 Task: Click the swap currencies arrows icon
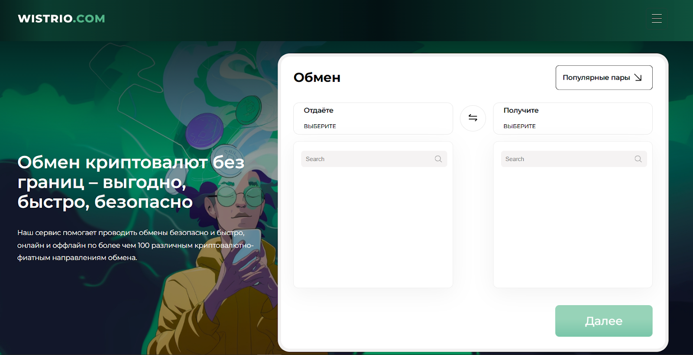[x=473, y=118]
